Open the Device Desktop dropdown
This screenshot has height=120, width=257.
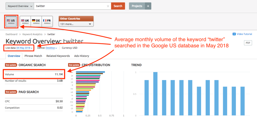(51, 48)
